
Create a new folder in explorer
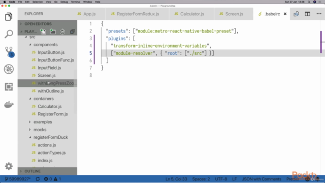click(x=53, y=32)
